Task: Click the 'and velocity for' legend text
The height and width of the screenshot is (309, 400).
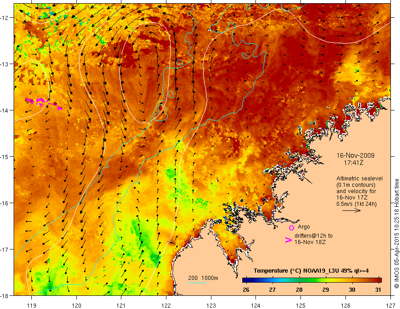Action: [356, 191]
